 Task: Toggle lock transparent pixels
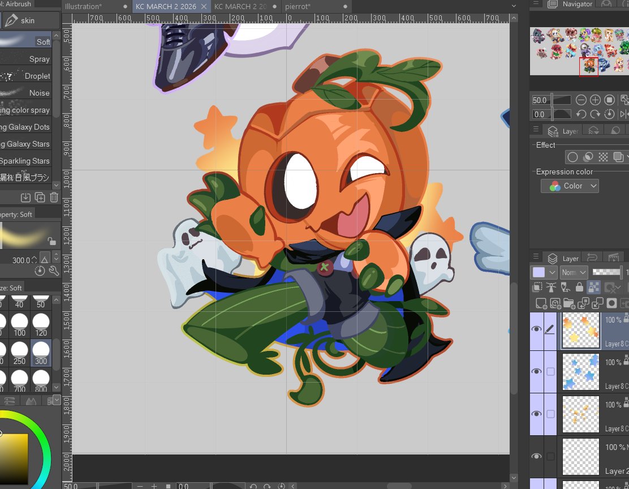click(594, 287)
